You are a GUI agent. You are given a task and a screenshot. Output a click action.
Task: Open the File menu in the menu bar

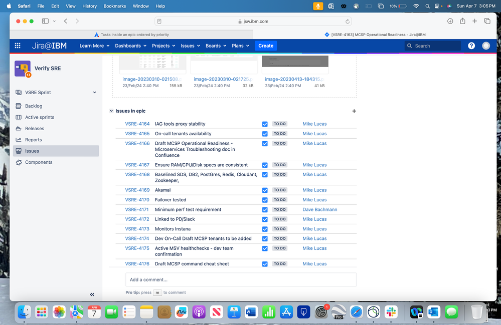click(41, 6)
